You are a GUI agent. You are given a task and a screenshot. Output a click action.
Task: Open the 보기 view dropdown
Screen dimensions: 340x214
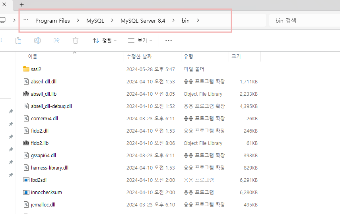pyautogui.click(x=140, y=40)
